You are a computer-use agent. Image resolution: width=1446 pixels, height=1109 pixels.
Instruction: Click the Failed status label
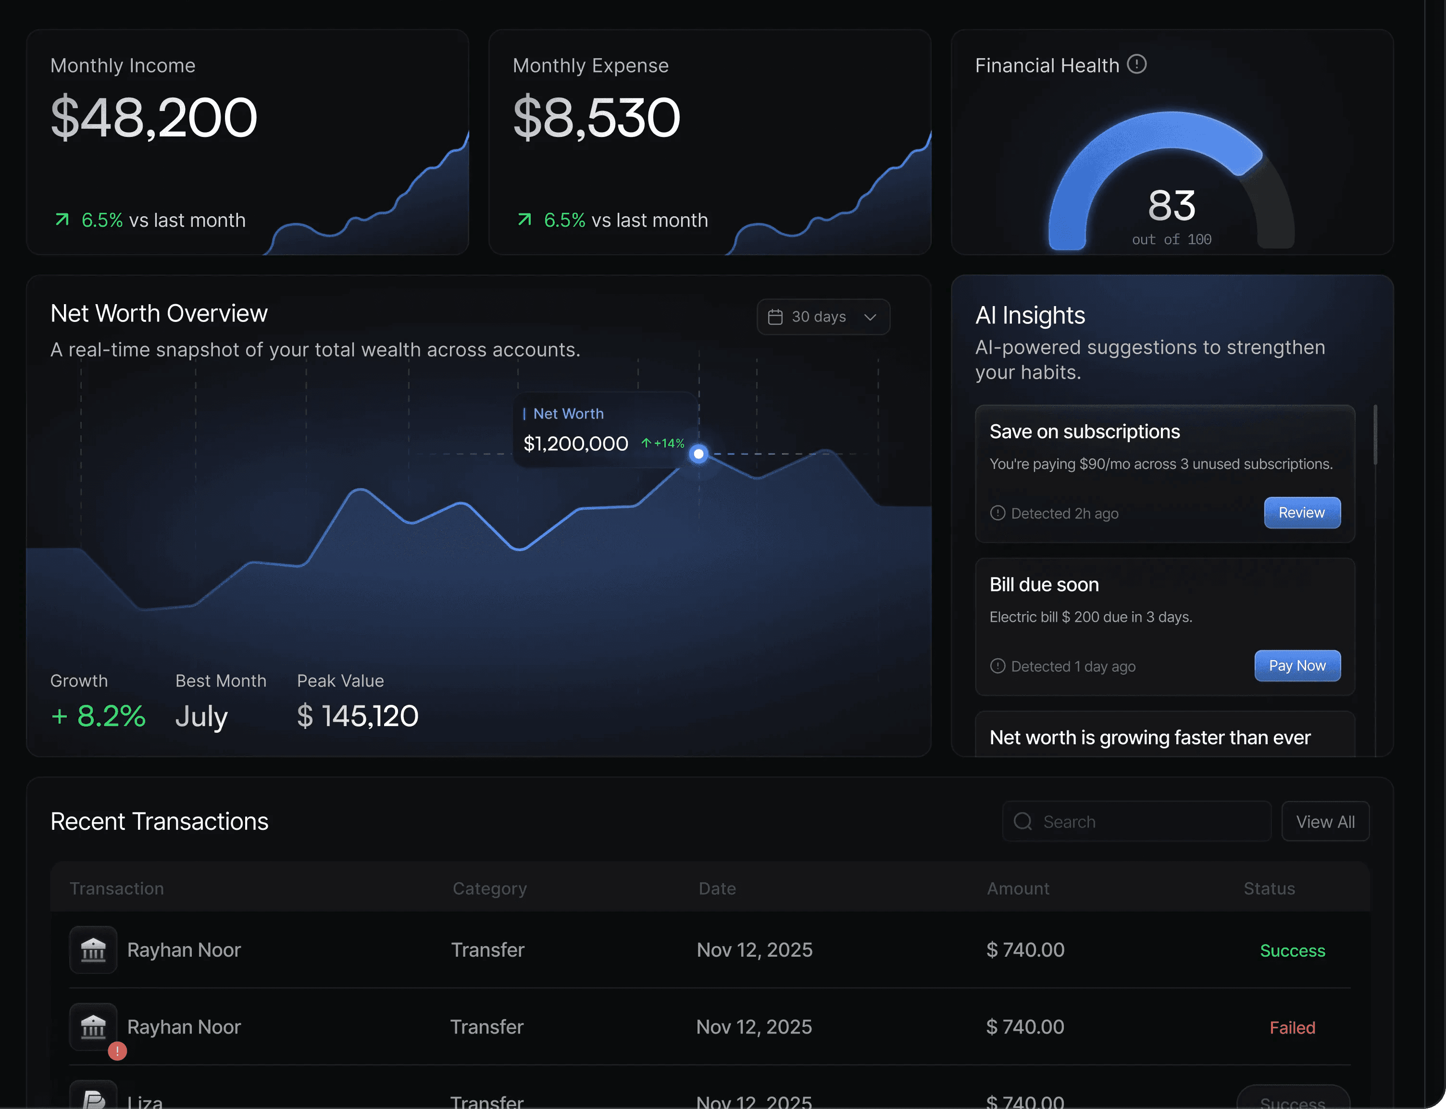(x=1292, y=1028)
